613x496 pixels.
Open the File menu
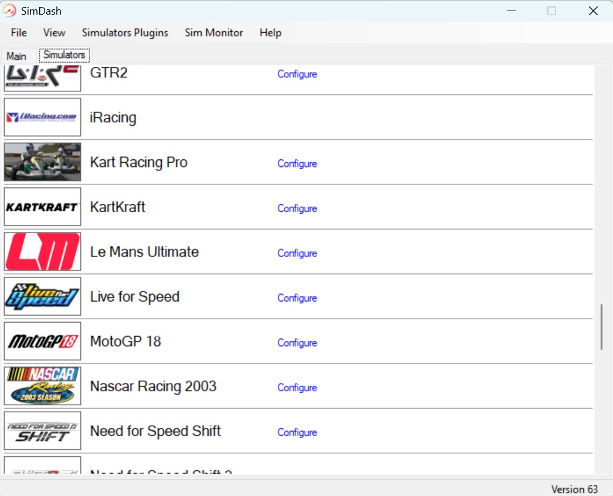(x=19, y=33)
